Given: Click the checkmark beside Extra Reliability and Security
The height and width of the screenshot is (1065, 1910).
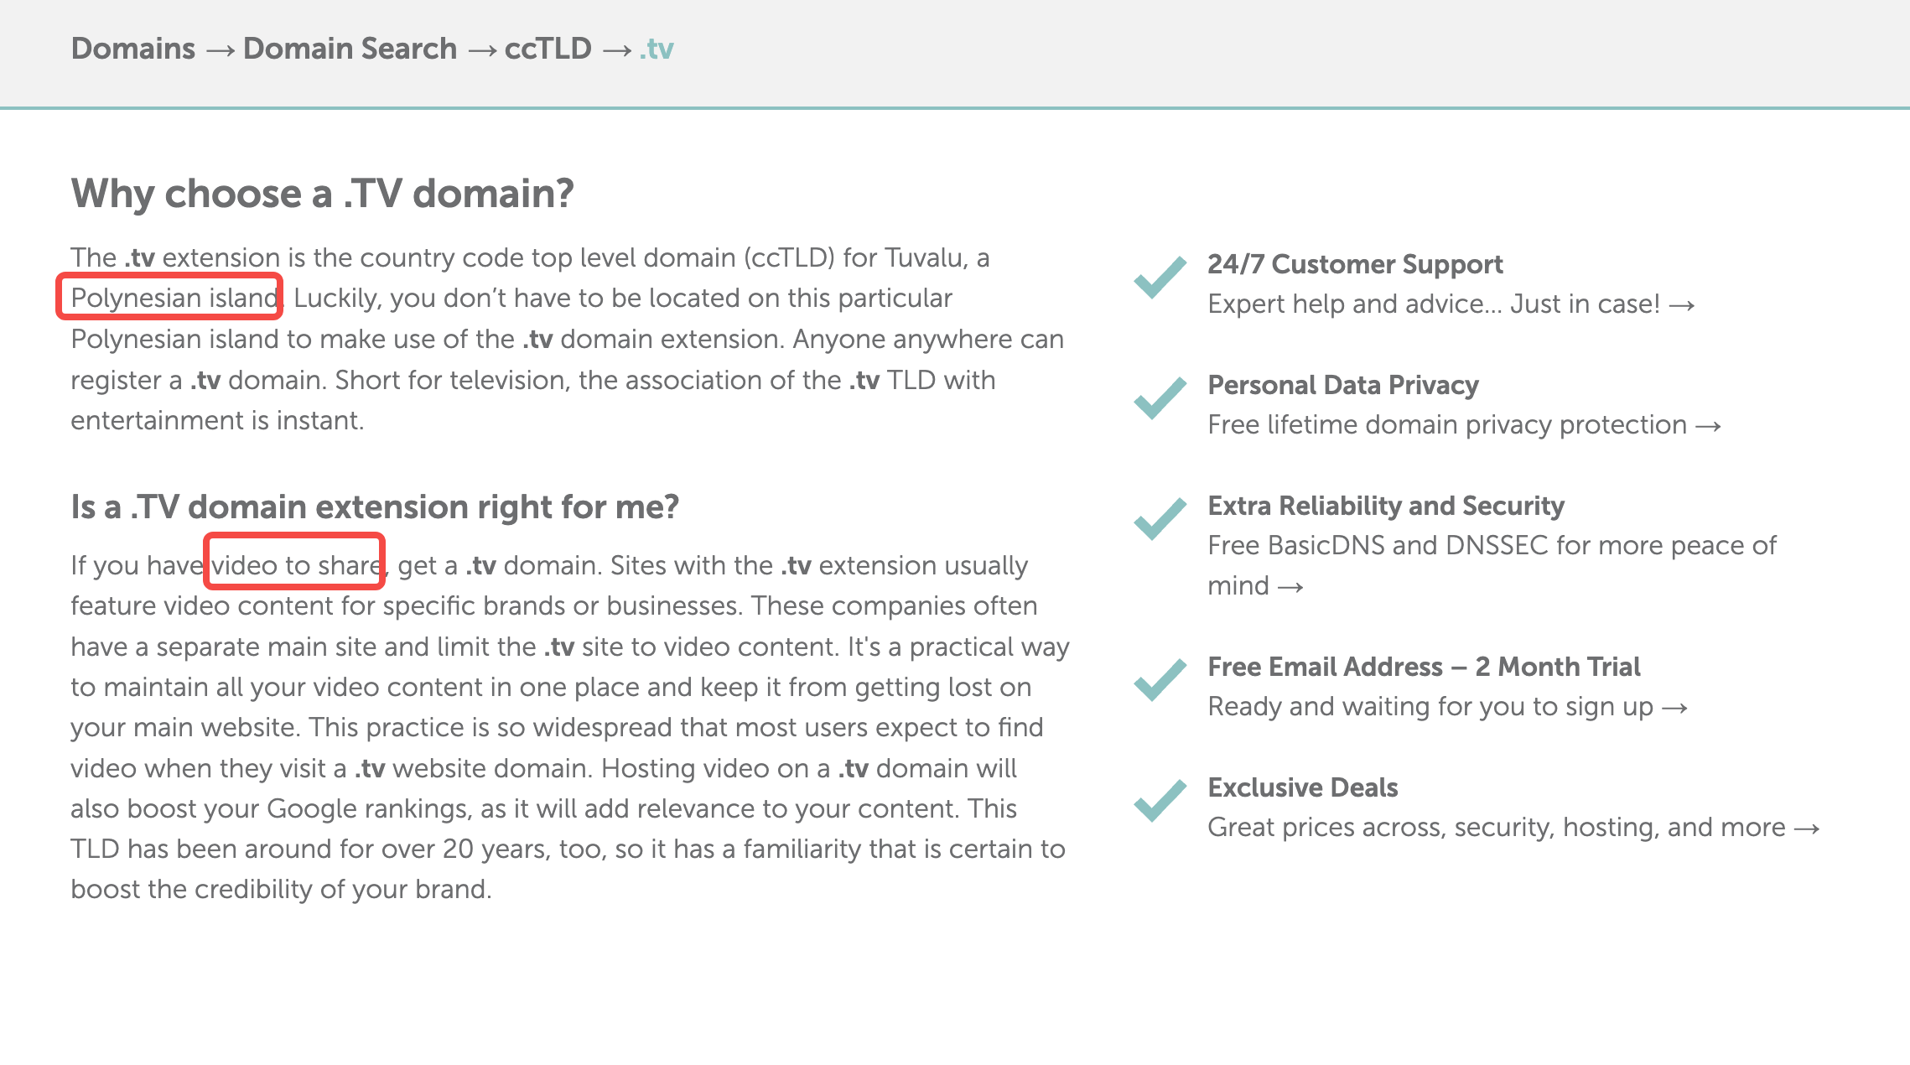Looking at the screenshot, I should (x=1160, y=519).
